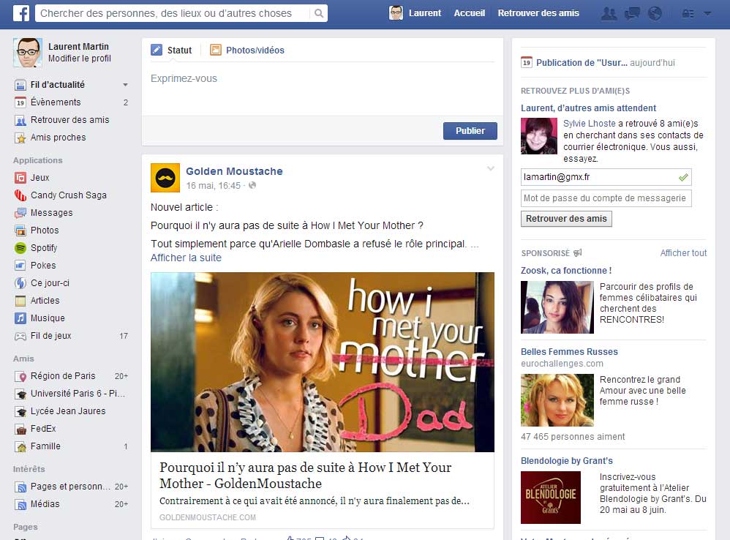
Task: Open the privacy shortcuts lock icon
Action: (688, 14)
